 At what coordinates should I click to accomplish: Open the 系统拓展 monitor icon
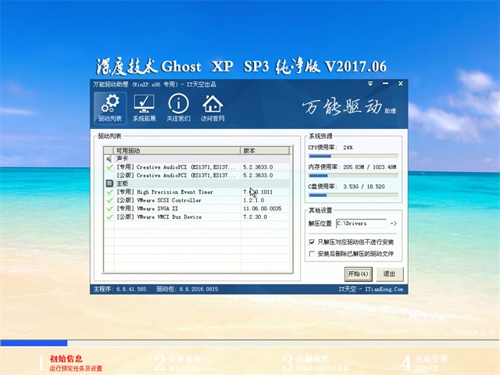click(144, 108)
